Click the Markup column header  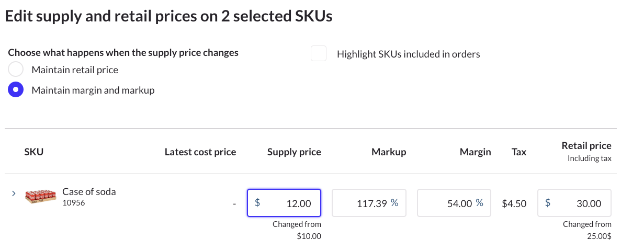[389, 152]
